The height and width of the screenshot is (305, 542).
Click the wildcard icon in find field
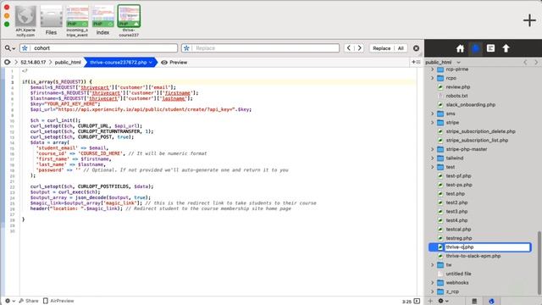pyautogui.click(x=25, y=48)
